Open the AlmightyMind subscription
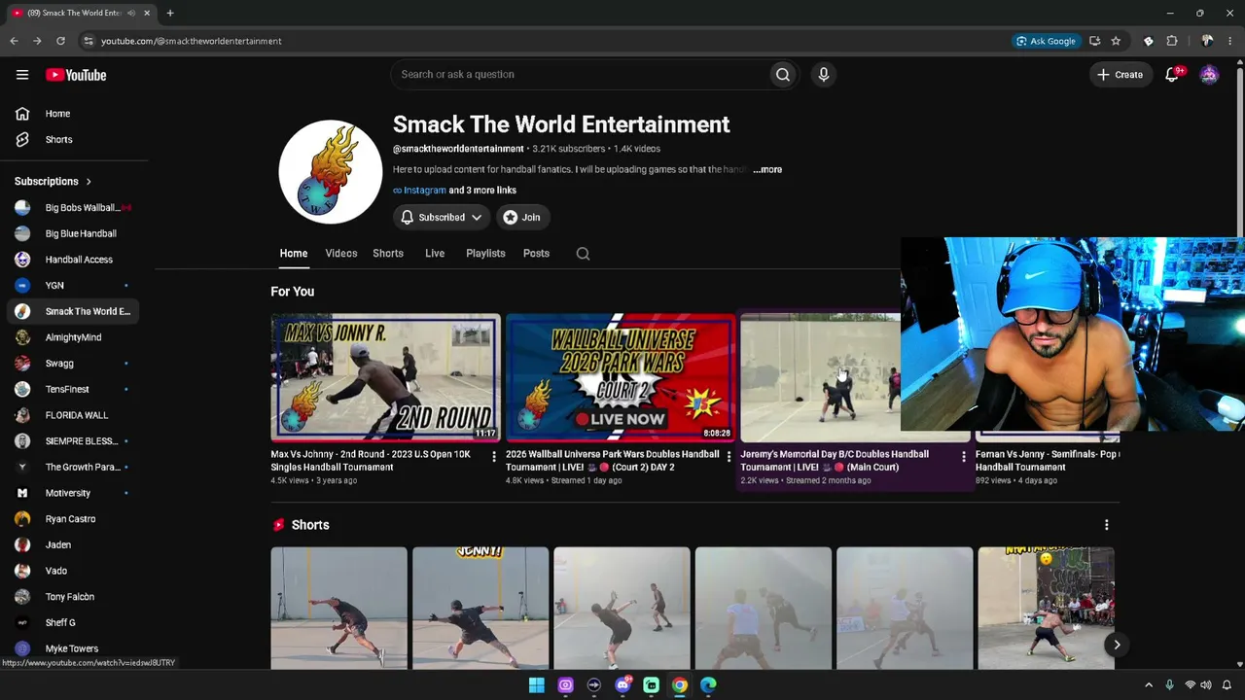 point(74,337)
